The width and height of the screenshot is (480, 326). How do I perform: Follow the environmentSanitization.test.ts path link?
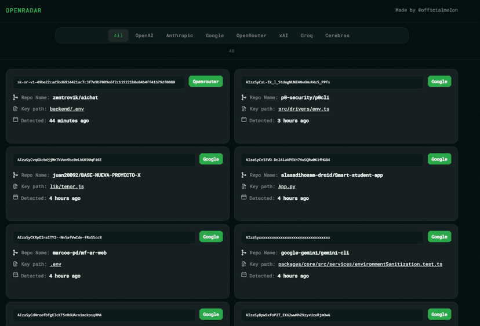click(x=360, y=264)
